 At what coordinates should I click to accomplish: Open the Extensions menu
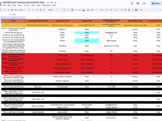click(46, 5)
